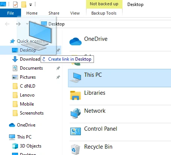Viewport: 171px width, 155px height.
Task: Click the Forward navigation arrow
Action: [18, 24]
